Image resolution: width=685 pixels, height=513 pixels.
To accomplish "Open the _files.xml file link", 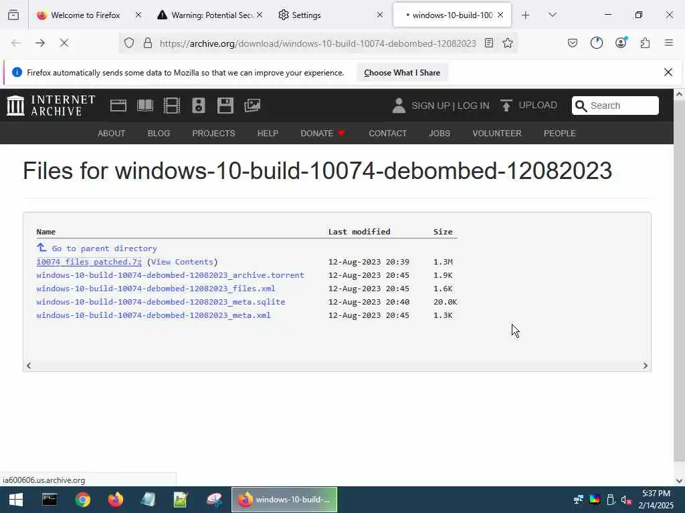I will coord(155,289).
